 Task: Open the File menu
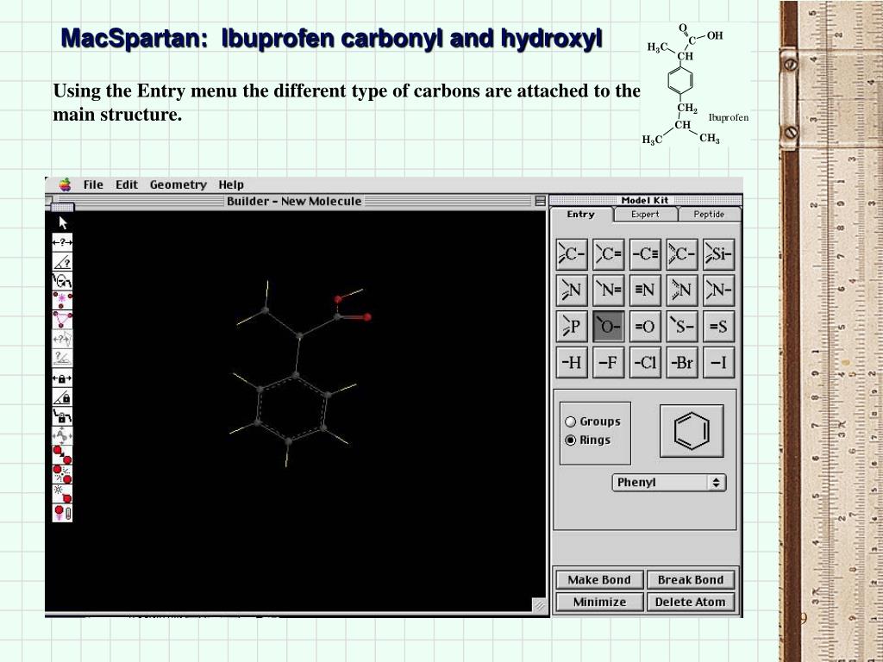pos(93,184)
